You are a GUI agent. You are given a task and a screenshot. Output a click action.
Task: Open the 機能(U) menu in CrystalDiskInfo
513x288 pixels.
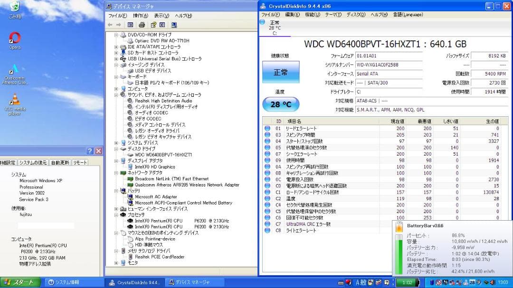pyautogui.click(x=313, y=15)
